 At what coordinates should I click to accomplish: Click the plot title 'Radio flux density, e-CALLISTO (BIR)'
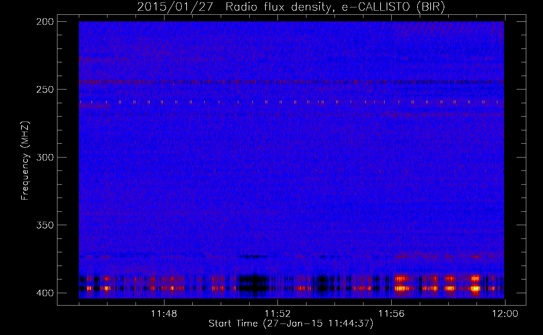[335, 7]
